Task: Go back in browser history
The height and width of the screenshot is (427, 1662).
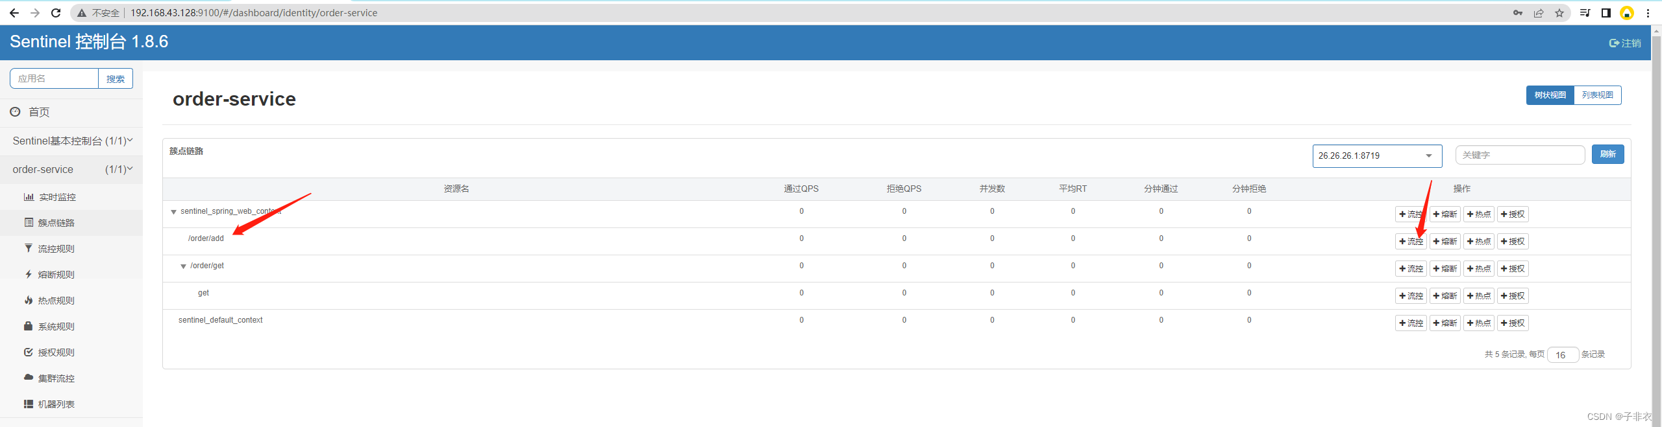Action: click(14, 13)
